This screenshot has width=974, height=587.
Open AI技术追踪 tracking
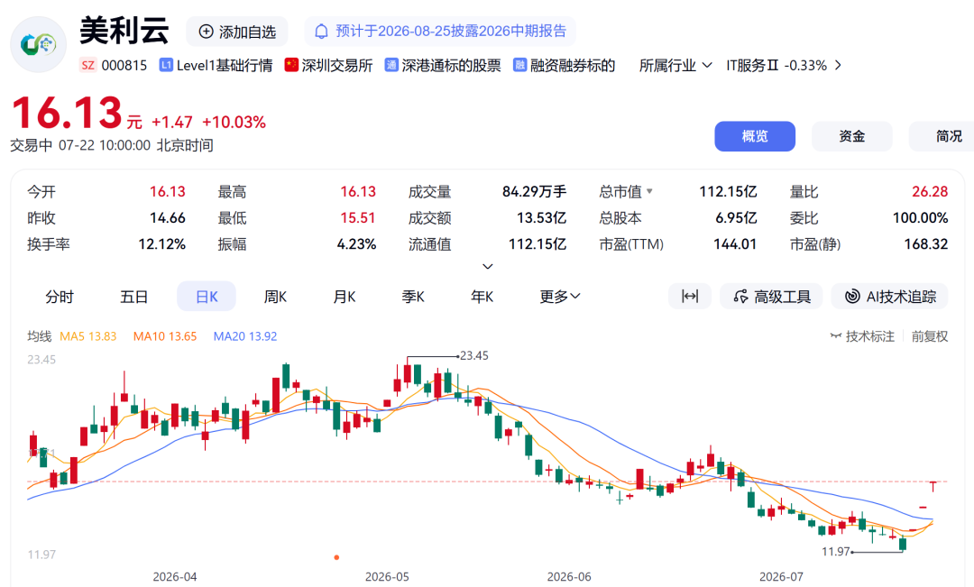point(889,297)
